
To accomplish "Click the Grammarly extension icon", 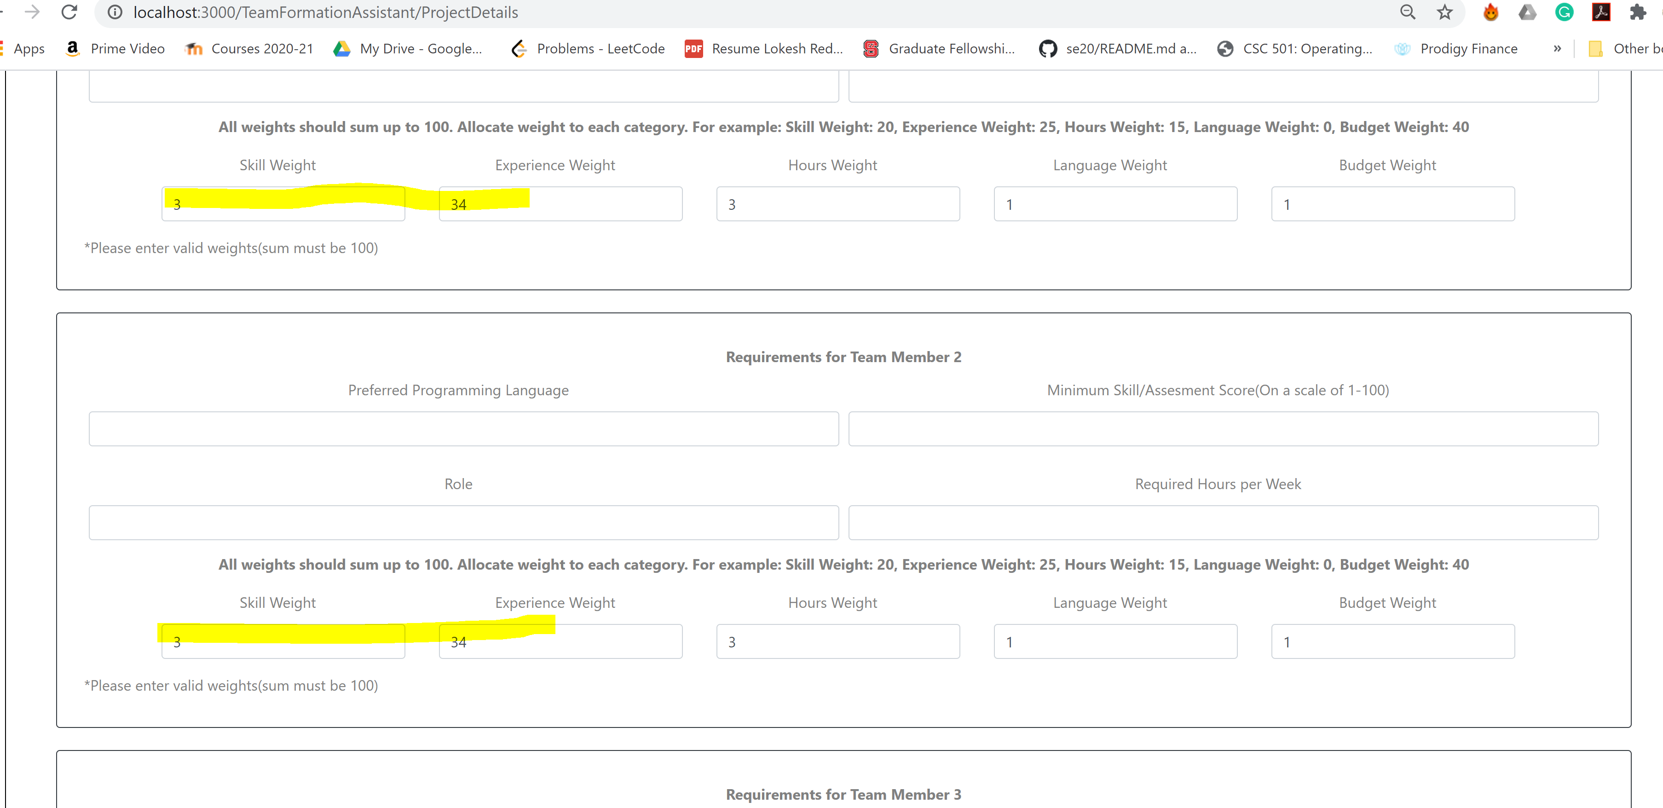I will pos(1564,12).
